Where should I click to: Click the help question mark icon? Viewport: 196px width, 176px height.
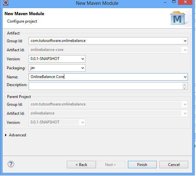pyautogui.click(x=11, y=164)
